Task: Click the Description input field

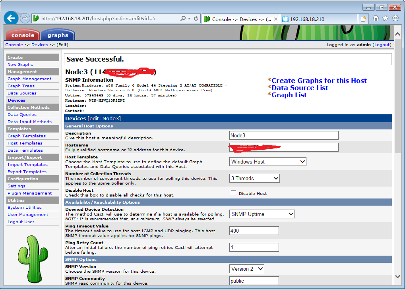Action: point(284,135)
